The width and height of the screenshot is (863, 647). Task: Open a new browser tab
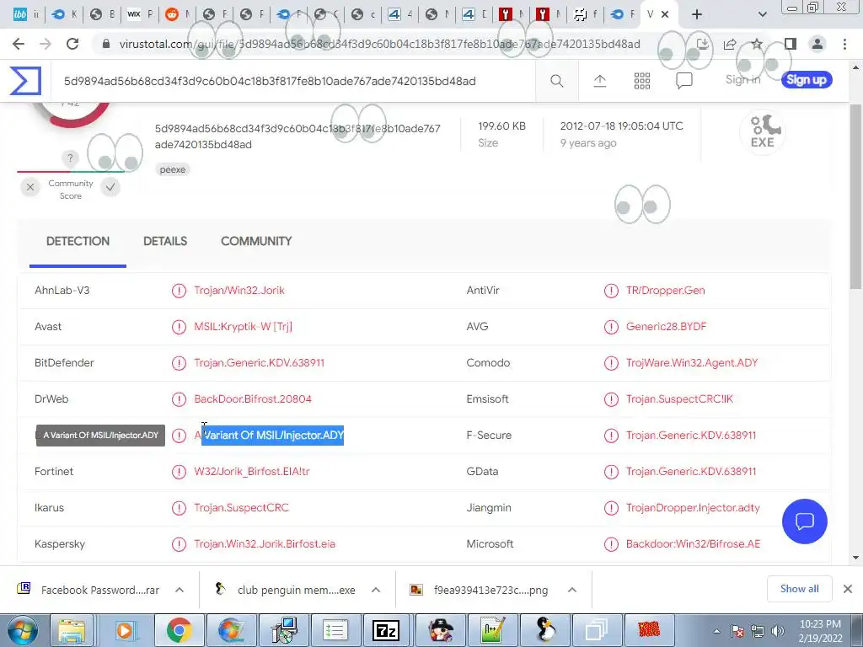click(697, 14)
